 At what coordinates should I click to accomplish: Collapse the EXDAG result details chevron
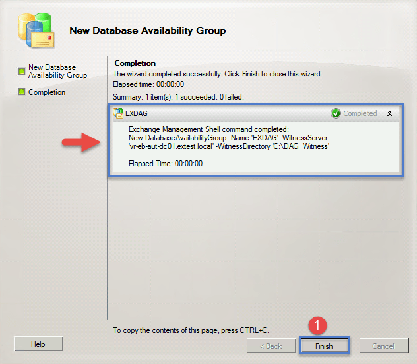click(x=389, y=113)
